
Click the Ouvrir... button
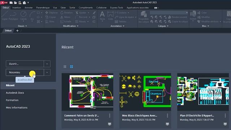tap(25, 64)
